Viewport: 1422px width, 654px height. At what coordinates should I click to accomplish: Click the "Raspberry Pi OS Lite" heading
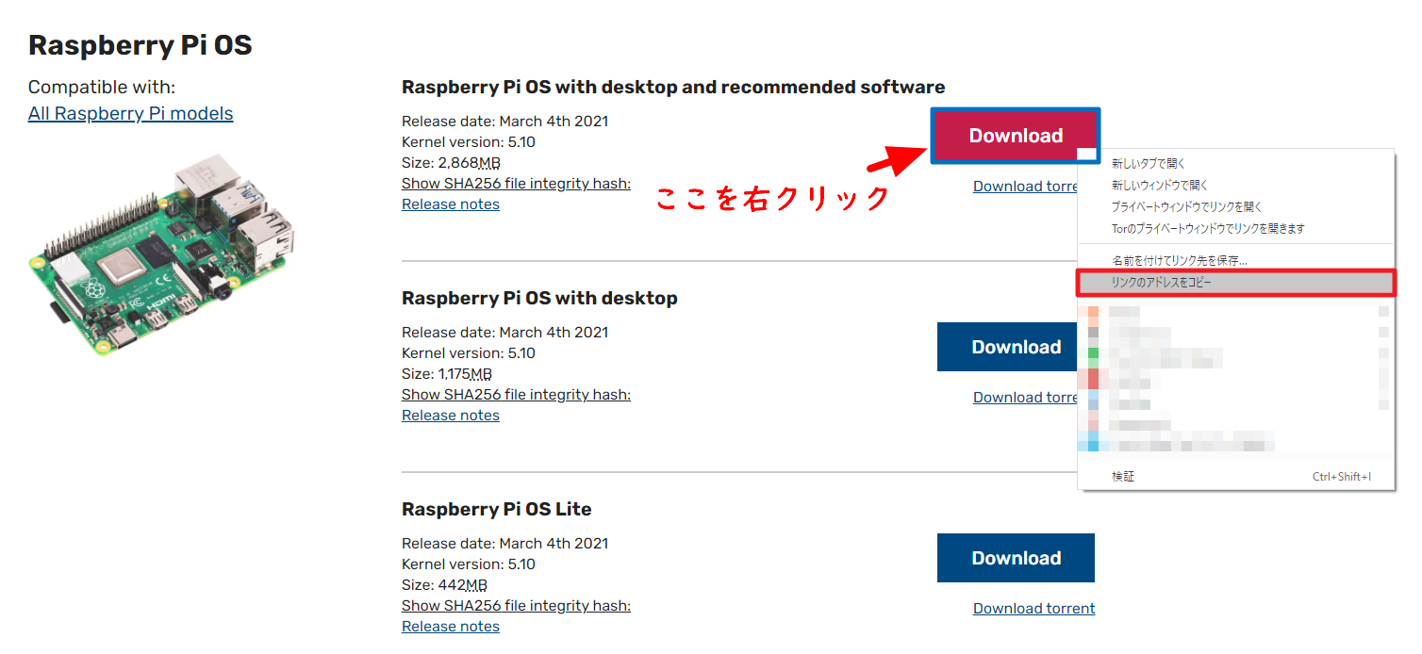tap(497, 510)
